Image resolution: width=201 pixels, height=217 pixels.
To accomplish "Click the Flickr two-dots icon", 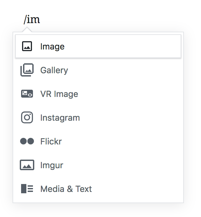I will pyautogui.click(x=27, y=141).
